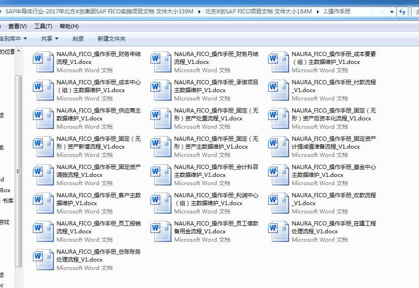The width and height of the screenshot is (419, 288).
Task: Select filename 财务月结流程_V1.docx text
Action: coord(216,58)
